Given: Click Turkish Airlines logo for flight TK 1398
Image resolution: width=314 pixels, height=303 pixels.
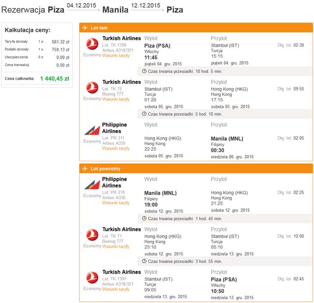Looking at the screenshot, I should pyautogui.click(x=92, y=44).
